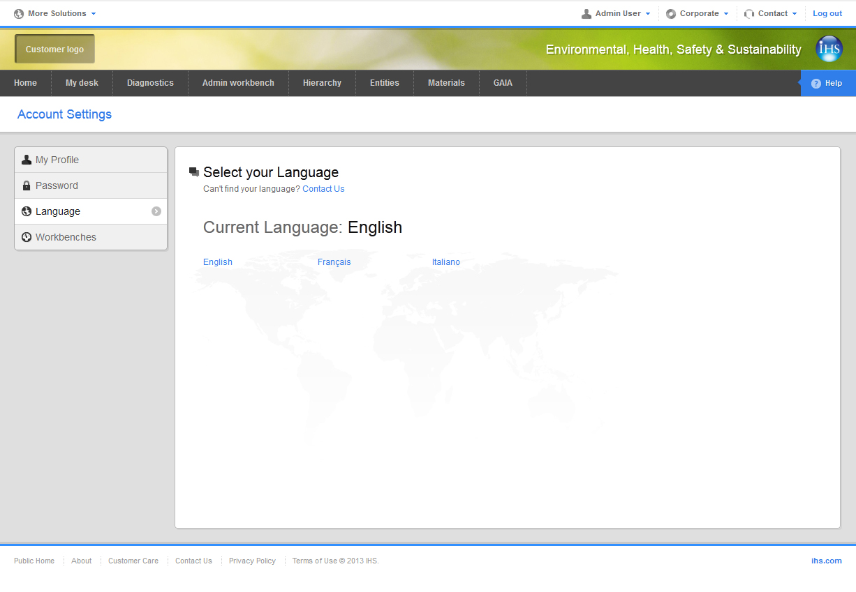The image size is (856, 592).
Task: Click the Customer logo placeholder
Action: point(54,50)
